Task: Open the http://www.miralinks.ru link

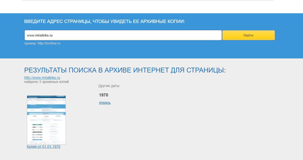Action: [42, 78]
